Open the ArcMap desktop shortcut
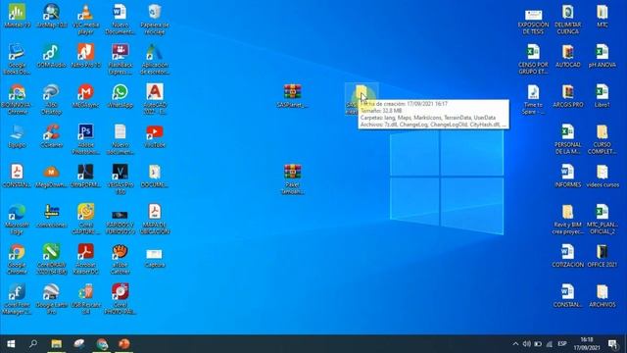 [51, 16]
